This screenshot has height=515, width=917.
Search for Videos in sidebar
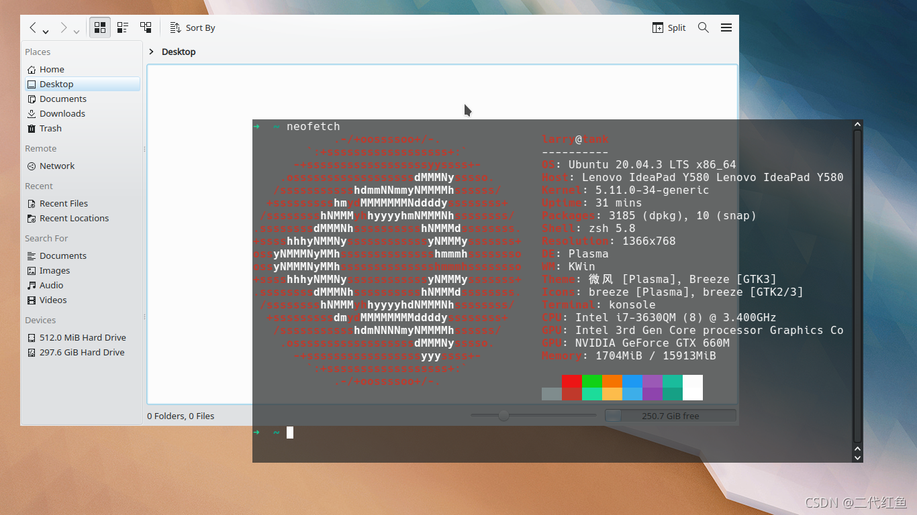[x=83, y=300]
